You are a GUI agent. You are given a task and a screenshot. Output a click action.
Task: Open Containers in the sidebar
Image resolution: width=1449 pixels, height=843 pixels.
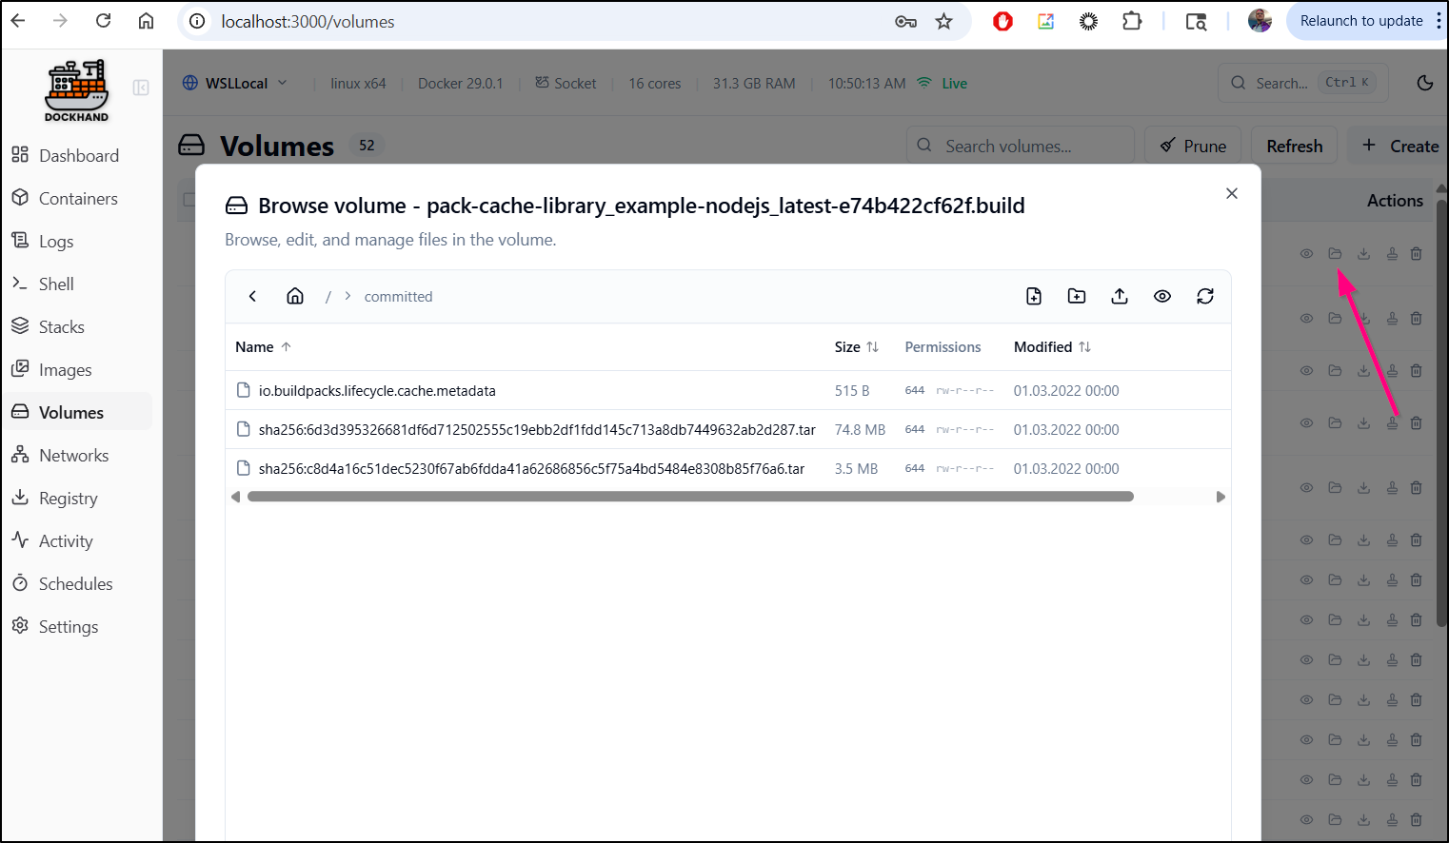(x=77, y=199)
